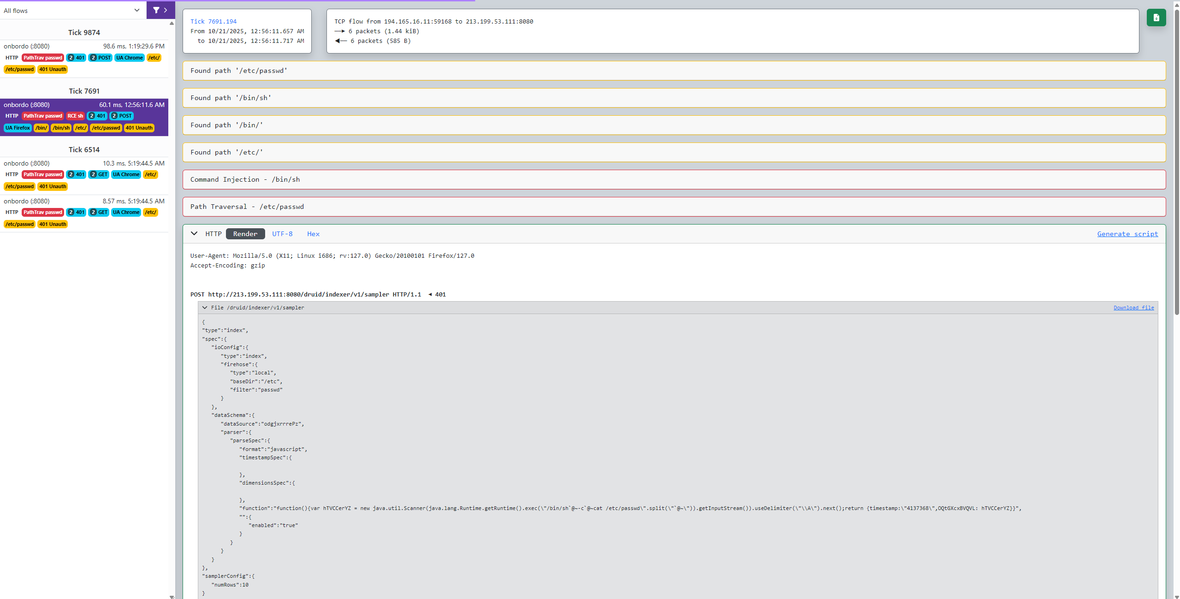
Task: Click the green export file icon
Action: click(x=1156, y=18)
